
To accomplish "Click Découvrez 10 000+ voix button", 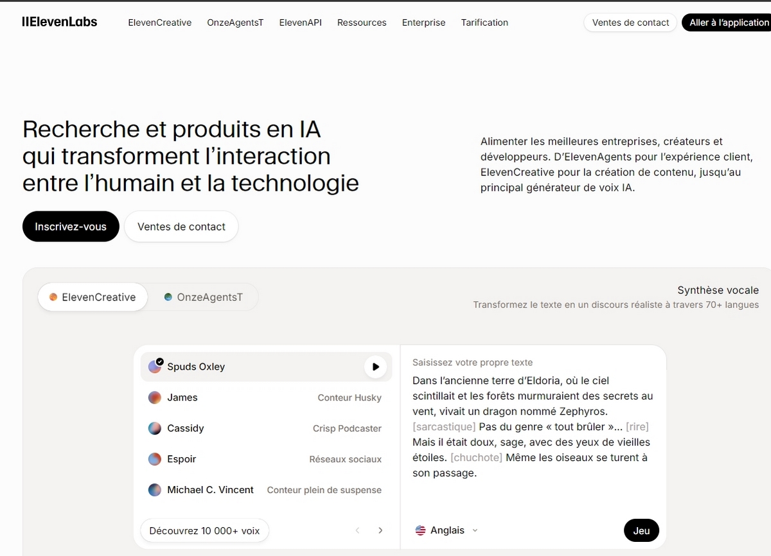I will pos(204,531).
